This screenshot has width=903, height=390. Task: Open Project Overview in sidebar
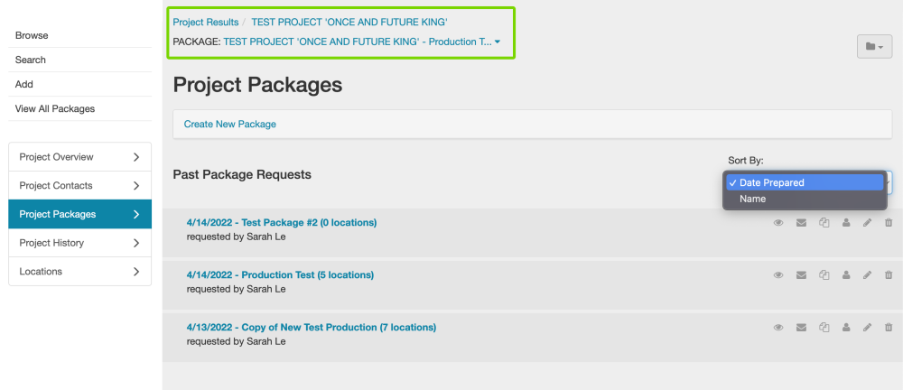point(79,157)
